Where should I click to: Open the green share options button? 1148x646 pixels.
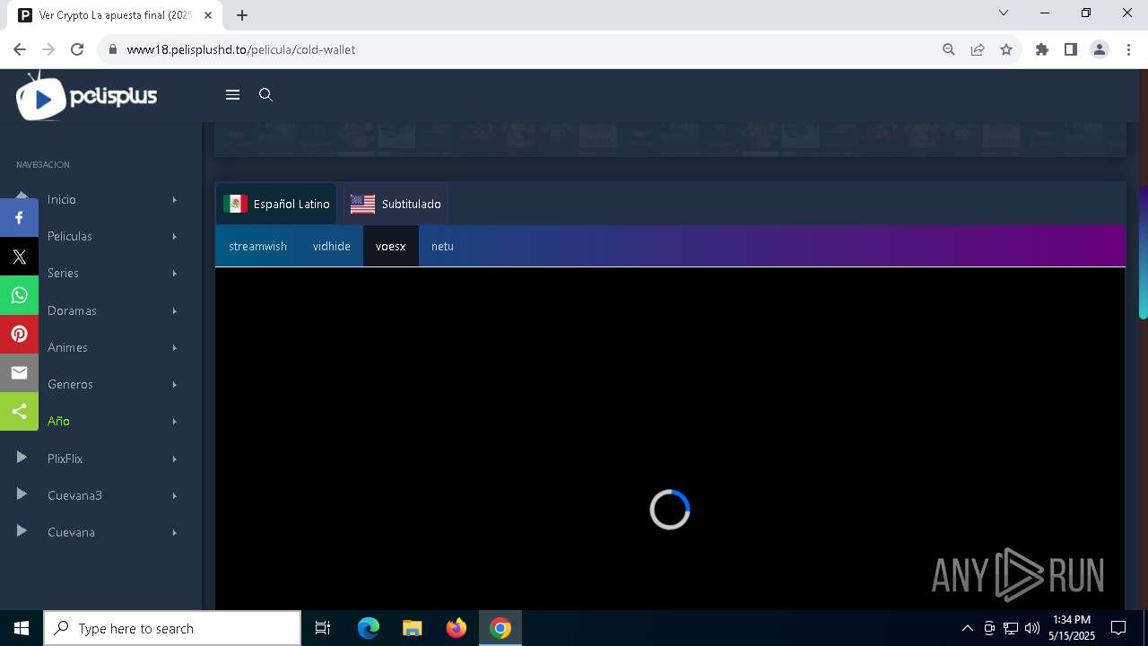click(19, 411)
